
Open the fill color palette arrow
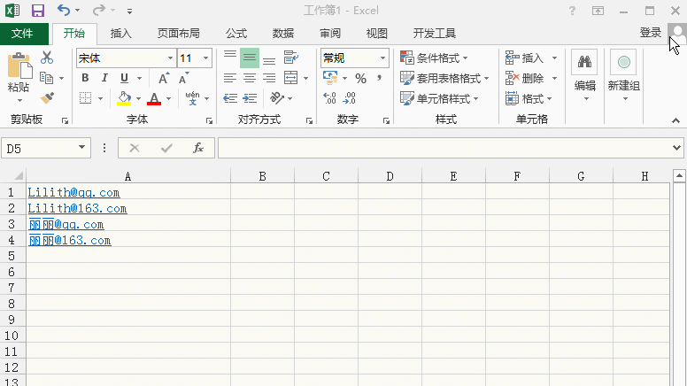[138, 98]
